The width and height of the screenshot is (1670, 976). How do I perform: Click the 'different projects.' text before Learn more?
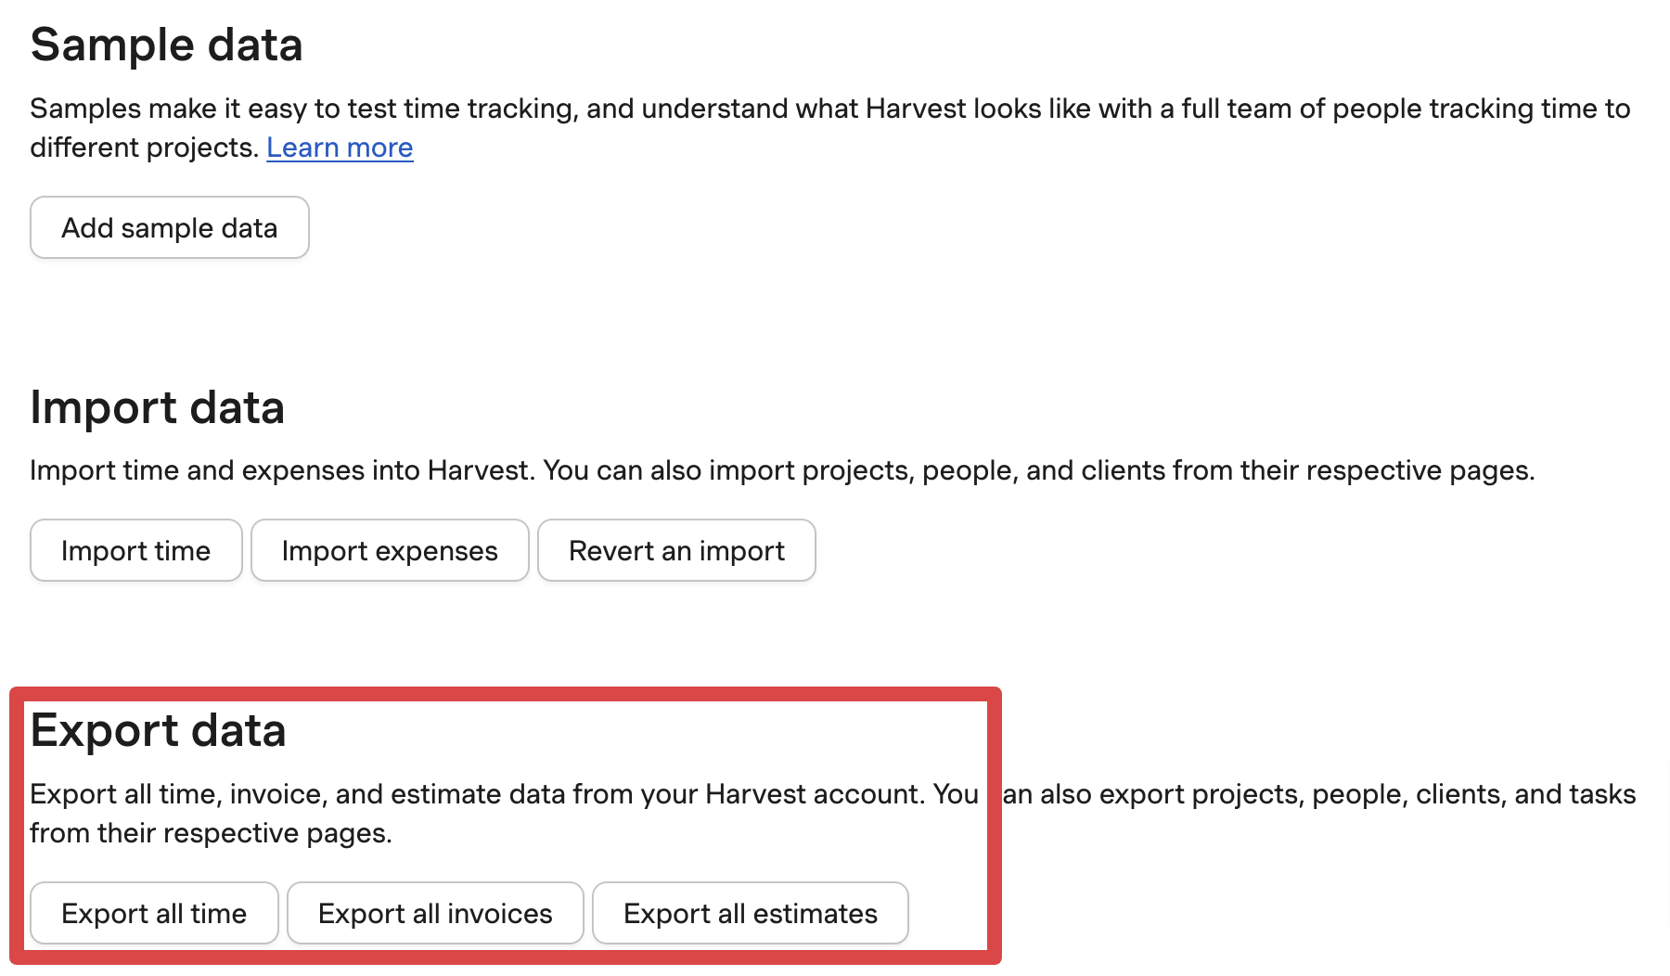coord(145,148)
